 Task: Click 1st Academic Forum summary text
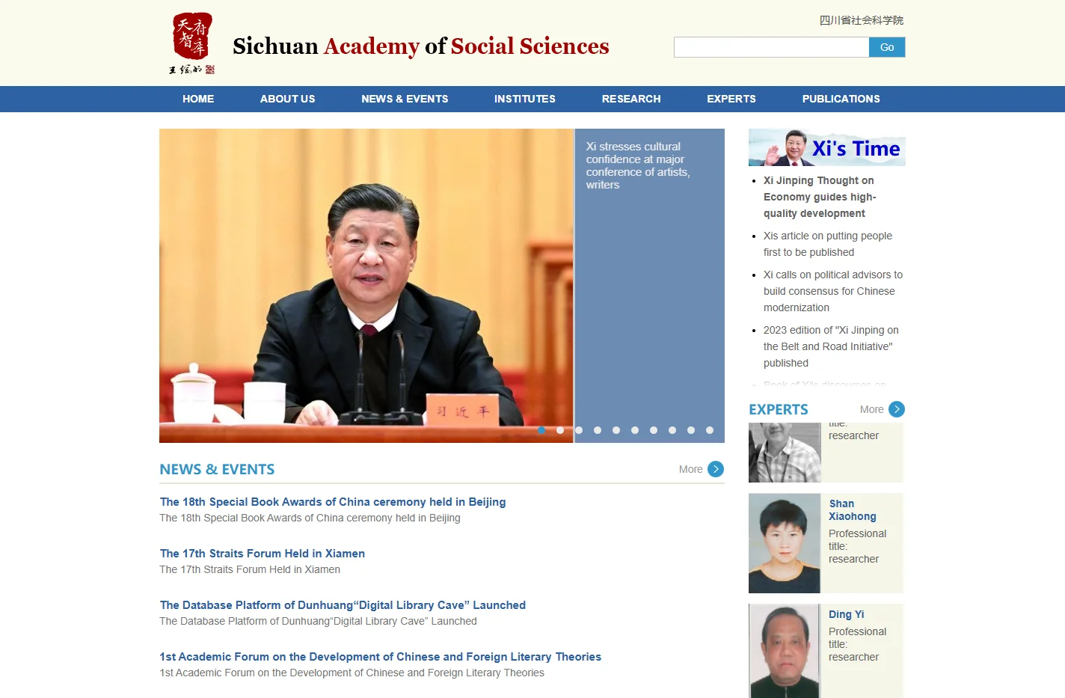[352, 673]
